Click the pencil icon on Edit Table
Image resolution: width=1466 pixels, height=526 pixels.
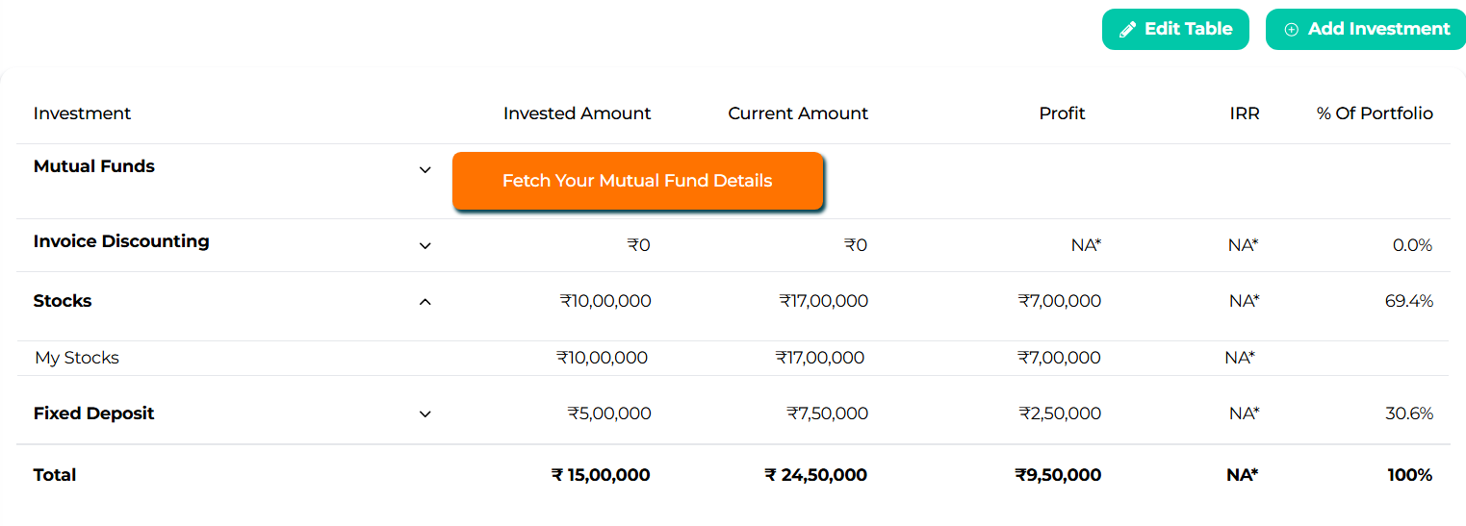coord(1128,30)
